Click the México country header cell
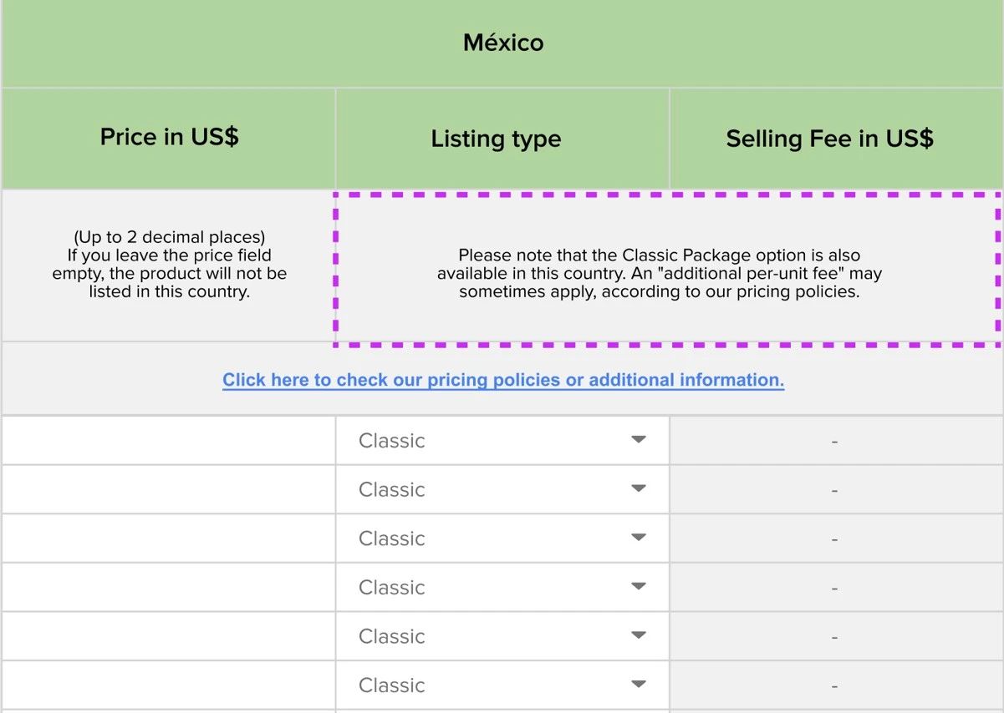 (x=502, y=43)
